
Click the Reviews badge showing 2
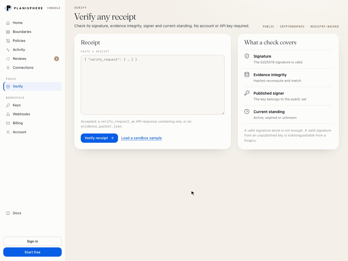point(57,59)
